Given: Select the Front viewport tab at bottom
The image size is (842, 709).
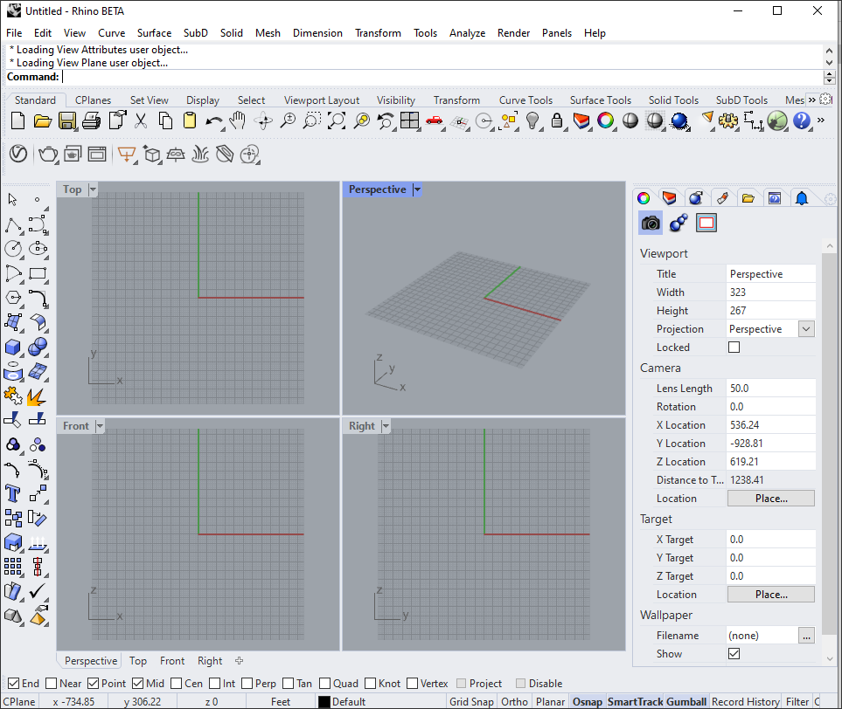Looking at the screenshot, I should tap(172, 661).
